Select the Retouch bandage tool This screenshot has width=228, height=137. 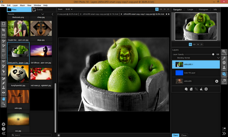pos(3,83)
